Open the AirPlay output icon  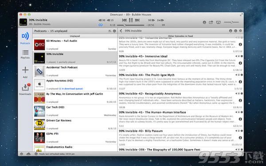click(218, 22)
